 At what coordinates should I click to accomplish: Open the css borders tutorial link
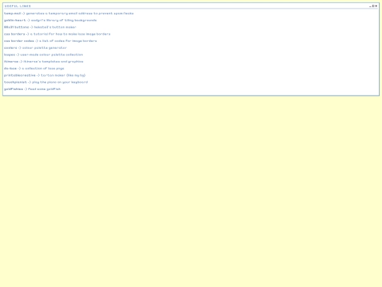(x=14, y=34)
